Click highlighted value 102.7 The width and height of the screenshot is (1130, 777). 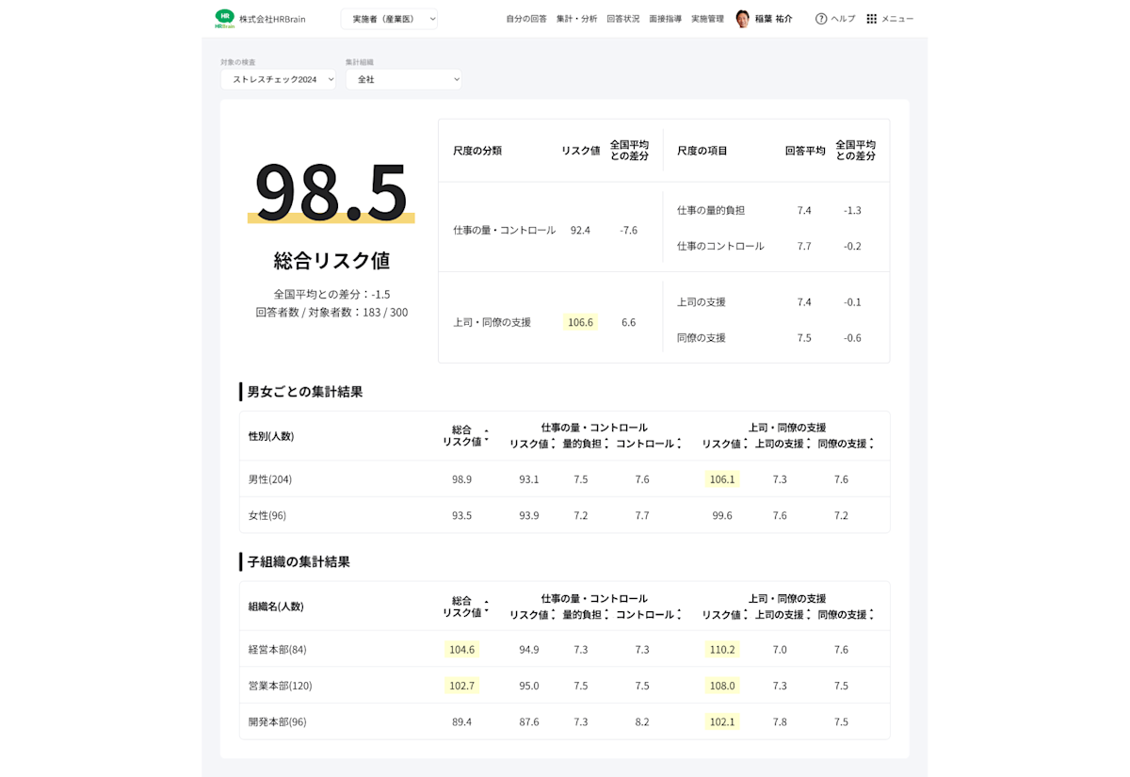pos(462,686)
